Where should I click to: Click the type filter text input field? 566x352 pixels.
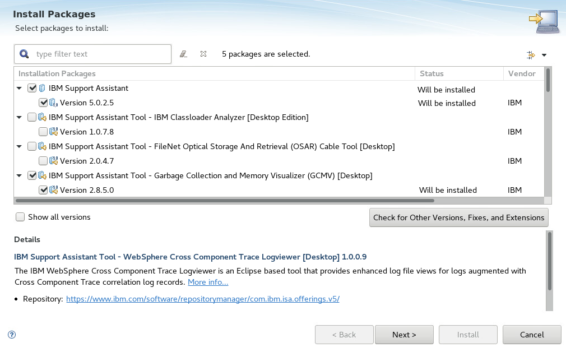[x=92, y=54]
